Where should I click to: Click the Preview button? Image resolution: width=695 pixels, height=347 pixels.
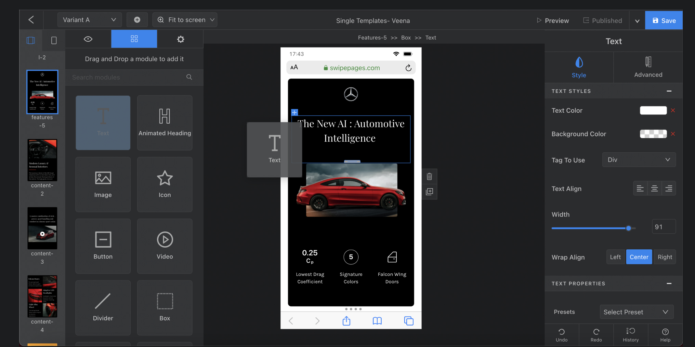[x=553, y=20]
